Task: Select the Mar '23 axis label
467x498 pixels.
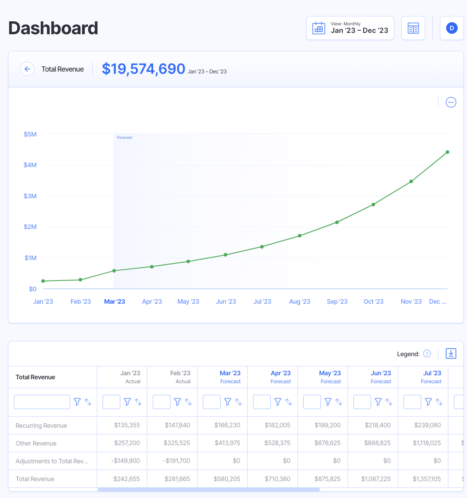Action: click(x=114, y=301)
